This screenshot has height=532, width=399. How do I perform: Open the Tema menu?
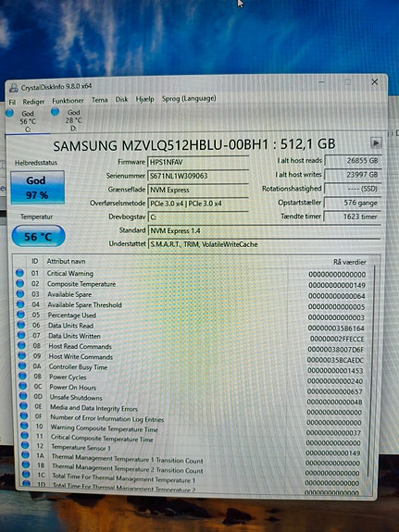click(x=99, y=100)
